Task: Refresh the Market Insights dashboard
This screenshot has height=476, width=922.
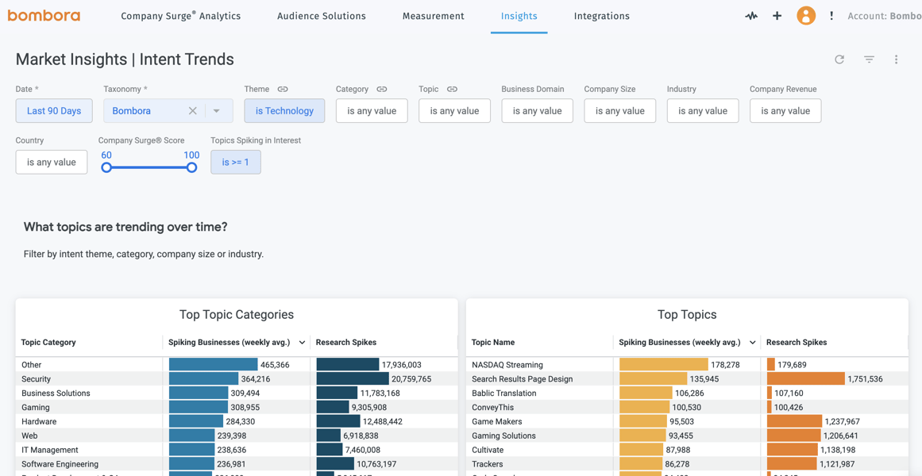Action: [839, 59]
